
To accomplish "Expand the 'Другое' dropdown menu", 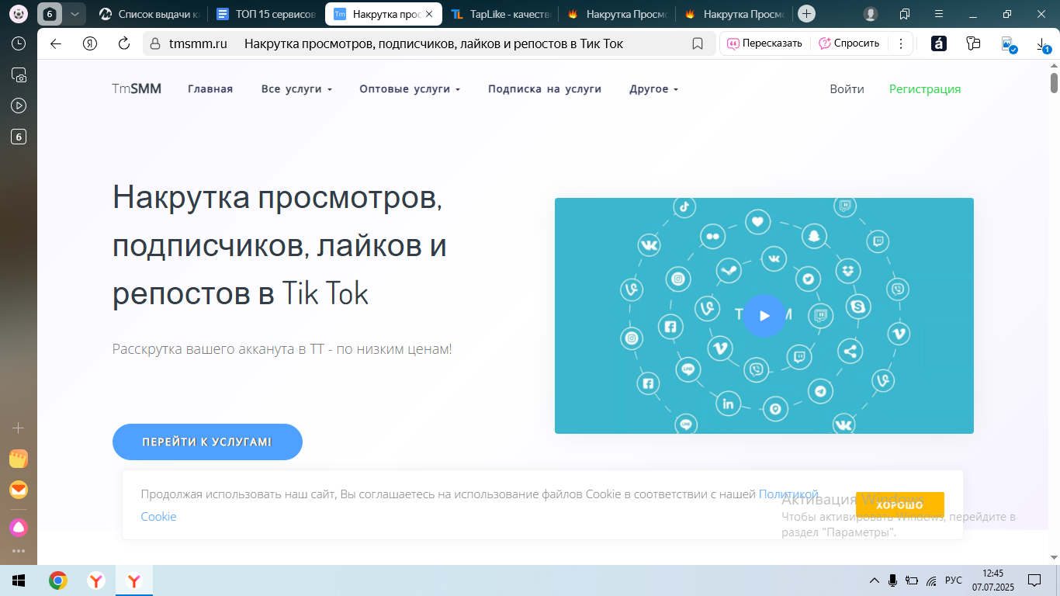I will tap(653, 89).
